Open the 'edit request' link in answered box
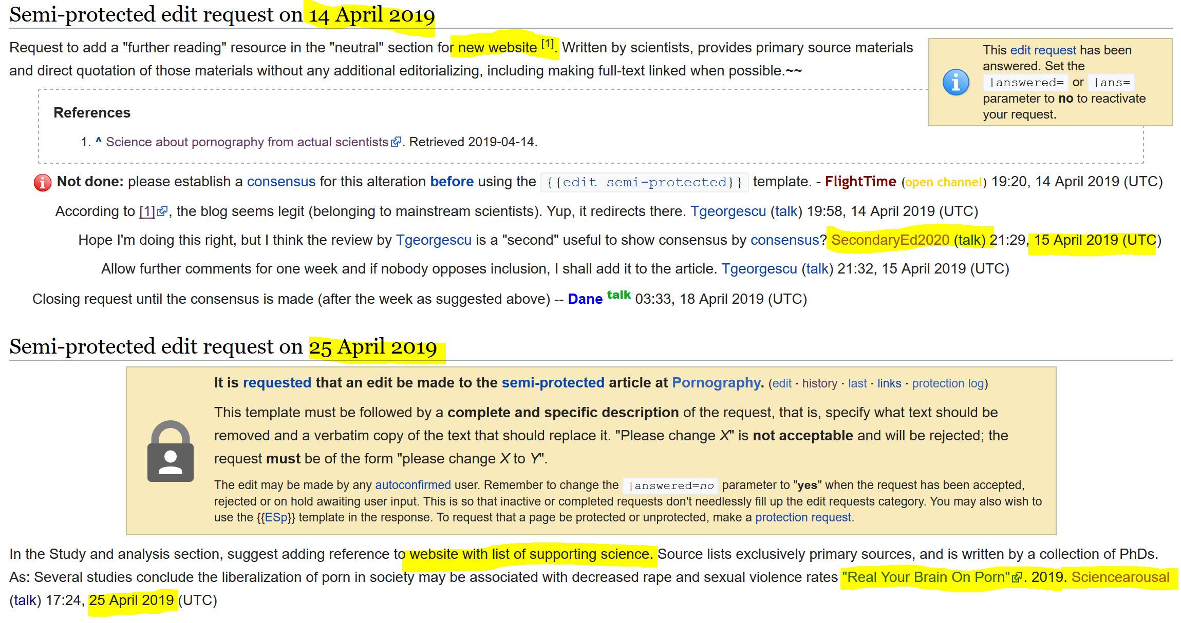Image resolution: width=1181 pixels, height=623 pixels. coord(1042,50)
